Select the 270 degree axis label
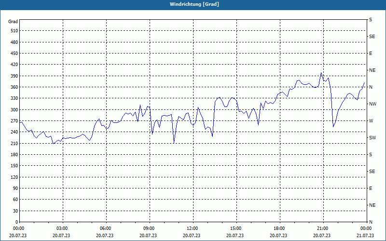Screen dimensions: 386x241 [x=14, y=121]
